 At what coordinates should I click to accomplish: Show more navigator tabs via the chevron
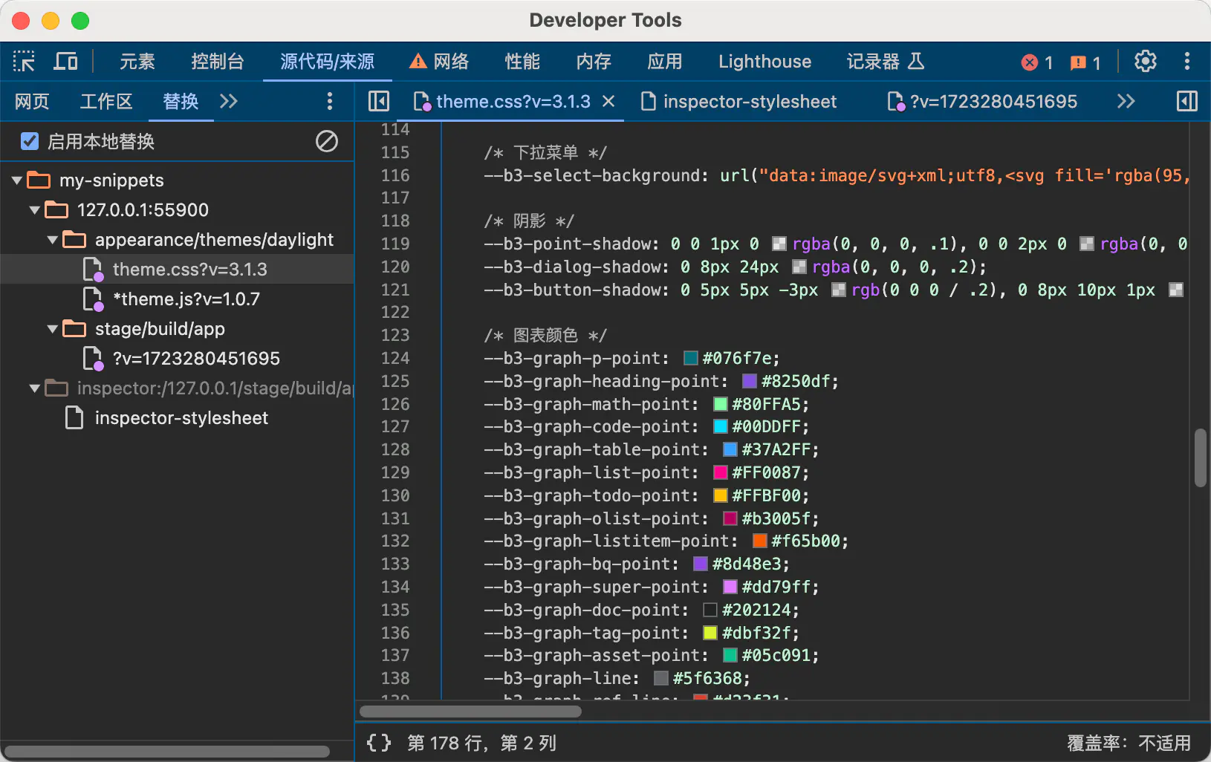point(229,102)
